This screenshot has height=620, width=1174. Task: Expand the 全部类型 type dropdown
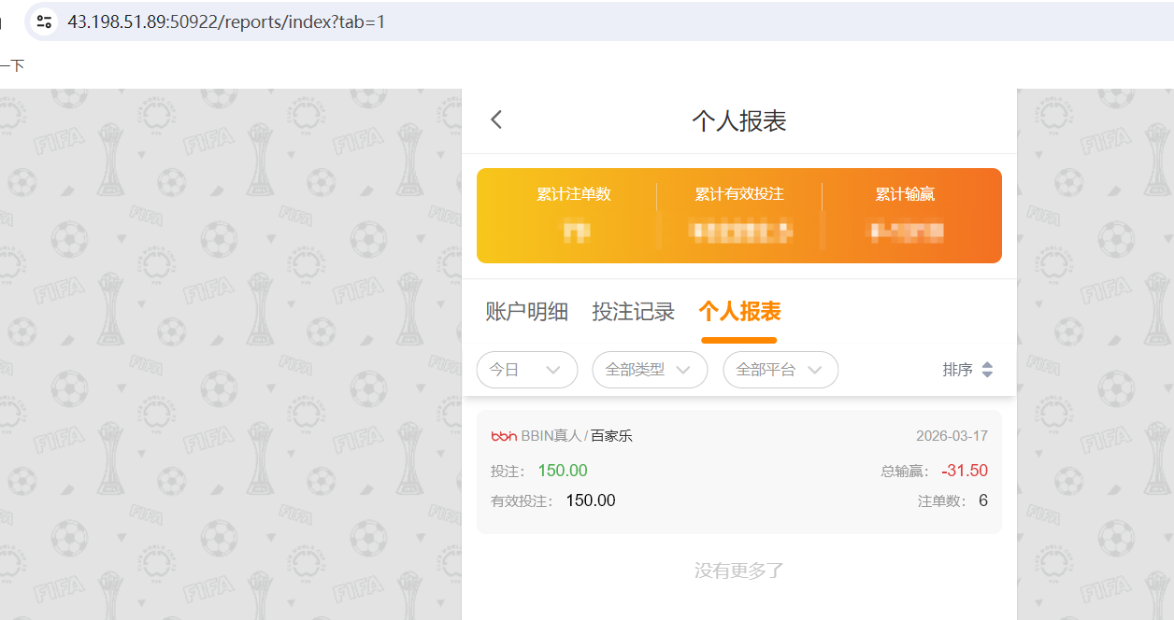click(x=650, y=370)
